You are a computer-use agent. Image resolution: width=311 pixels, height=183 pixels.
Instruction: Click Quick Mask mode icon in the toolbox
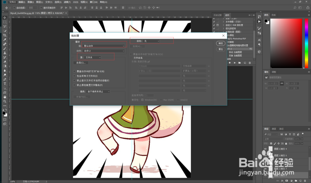[5, 120]
